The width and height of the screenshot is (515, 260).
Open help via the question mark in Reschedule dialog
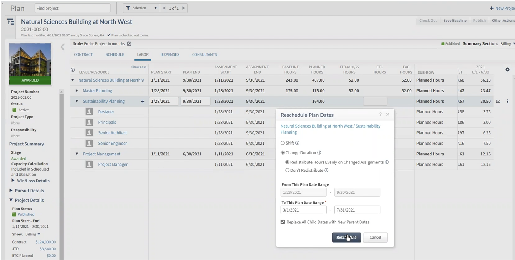(381, 114)
